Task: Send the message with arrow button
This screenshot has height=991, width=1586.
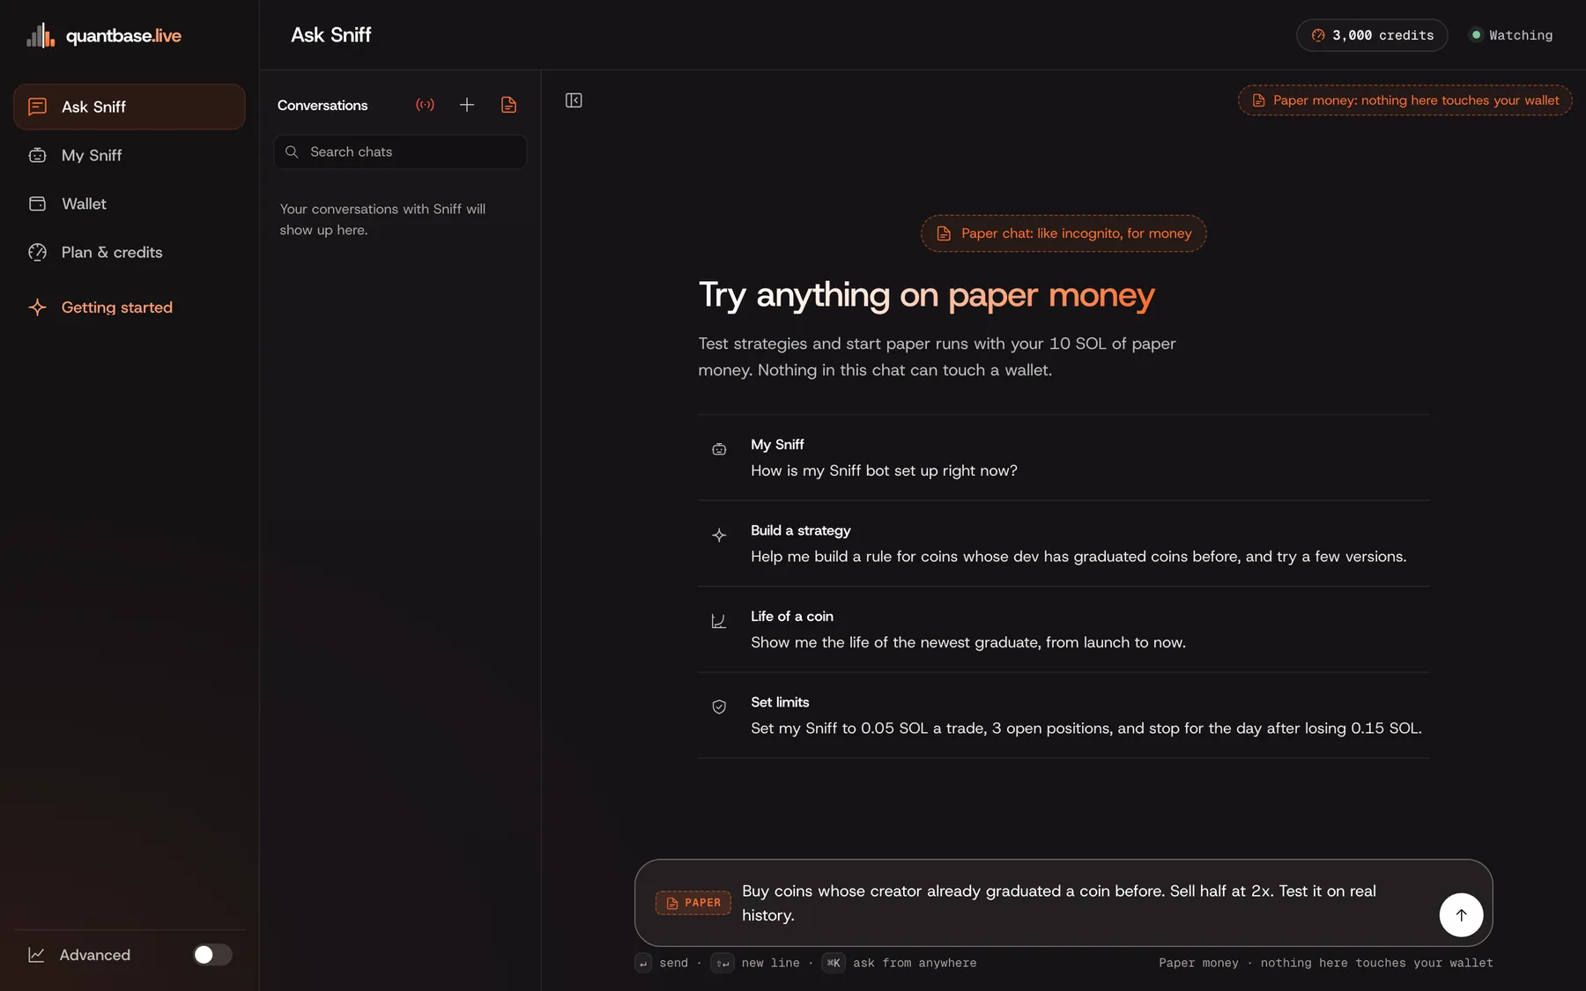Action: pos(1461,915)
